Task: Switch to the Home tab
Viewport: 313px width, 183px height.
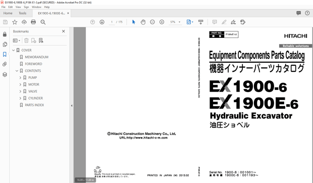Action: [x=8, y=13]
